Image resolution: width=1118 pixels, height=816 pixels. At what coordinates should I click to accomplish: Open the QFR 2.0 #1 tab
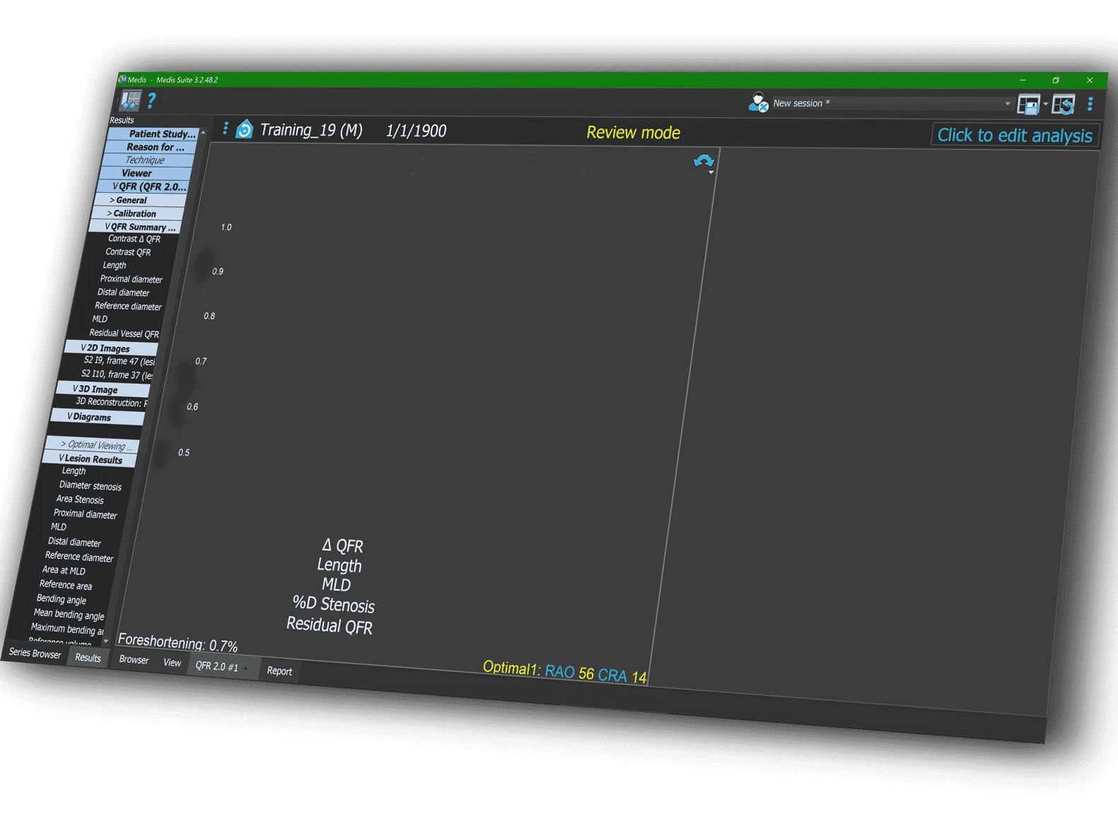[x=217, y=666]
